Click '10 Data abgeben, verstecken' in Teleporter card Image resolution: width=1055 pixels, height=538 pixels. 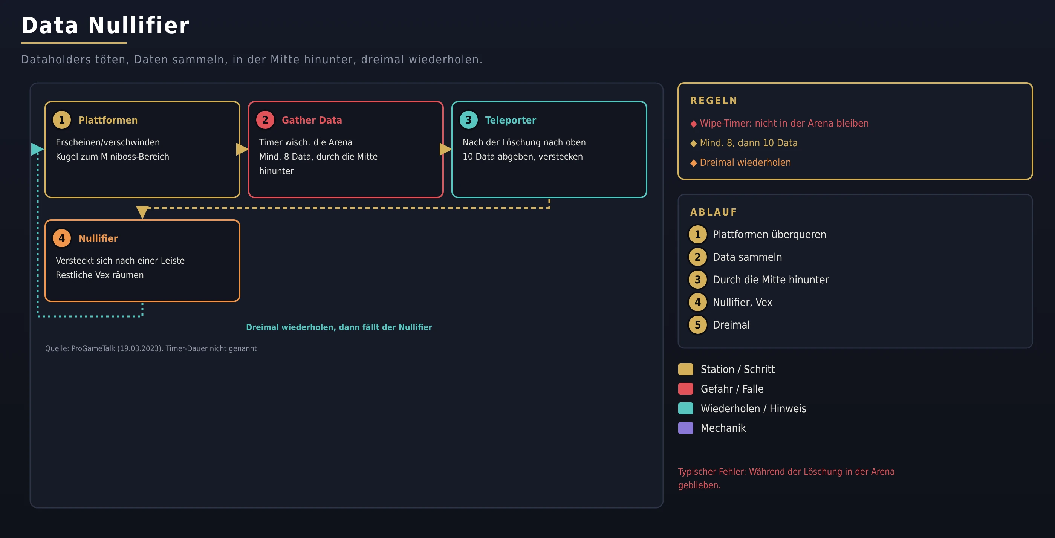(x=523, y=157)
